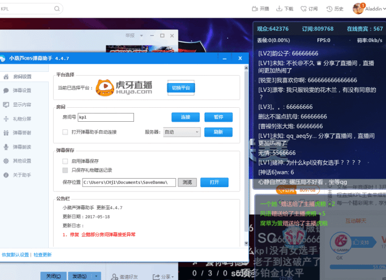Click the search magnifier icon in KPL box
The height and width of the screenshot is (280, 386).
(x=57, y=9)
